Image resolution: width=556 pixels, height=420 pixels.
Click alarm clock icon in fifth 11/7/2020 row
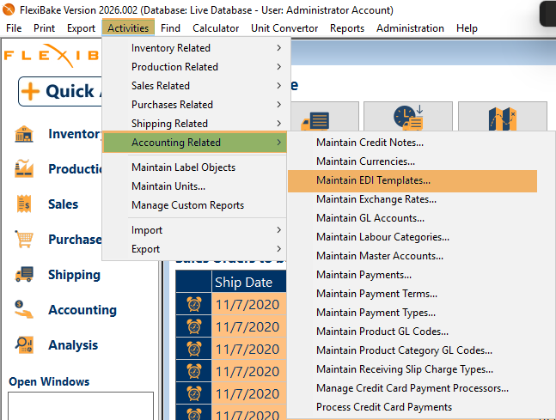(194, 393)
